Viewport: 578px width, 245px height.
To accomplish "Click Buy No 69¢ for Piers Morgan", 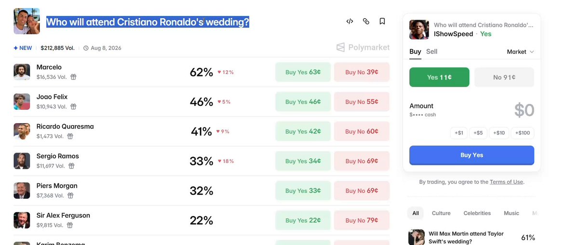I will tap(362, 191).
